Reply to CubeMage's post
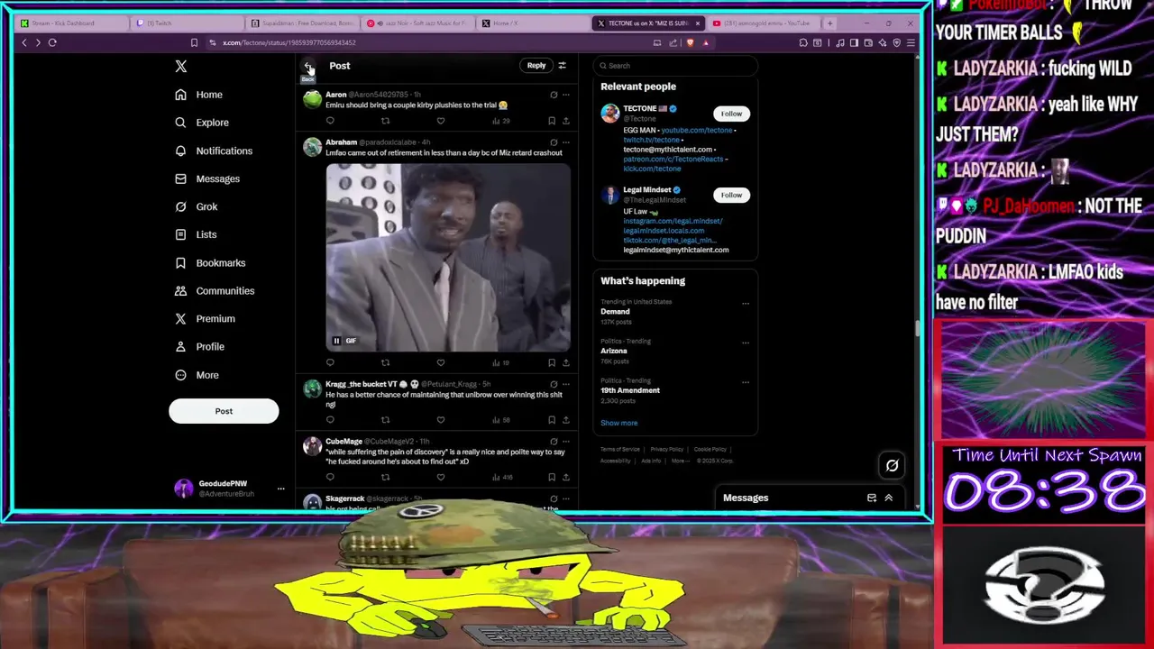 click(330, 477)
